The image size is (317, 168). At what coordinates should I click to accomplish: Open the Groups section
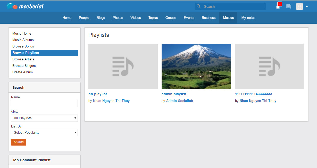point(171,18)
